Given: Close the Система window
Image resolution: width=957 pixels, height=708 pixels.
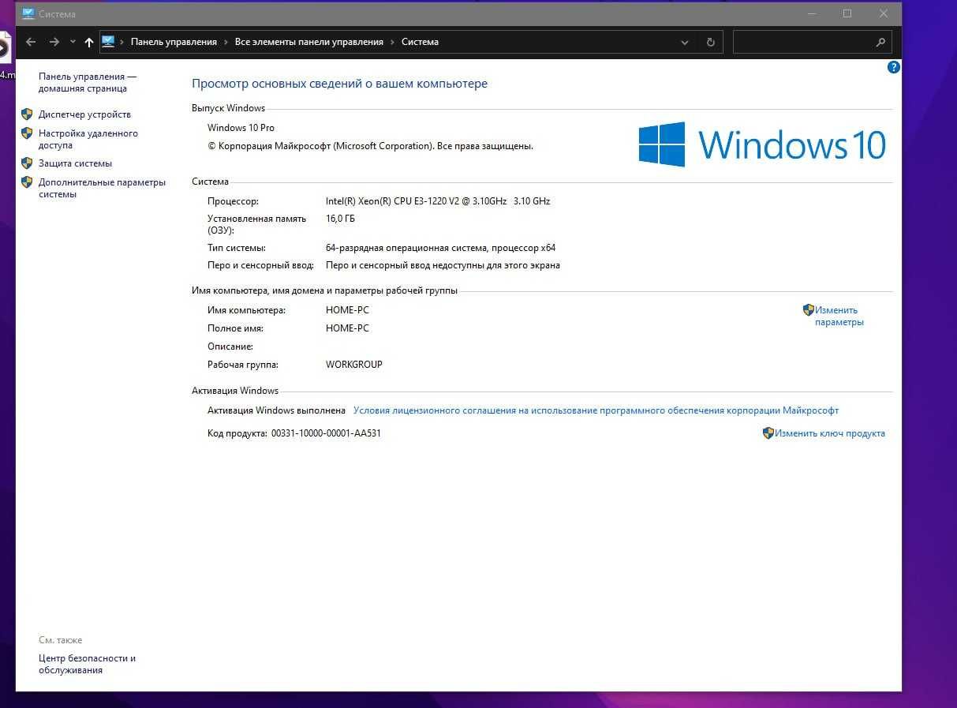Looking at the screenshot, I should (x=884, y=13).
